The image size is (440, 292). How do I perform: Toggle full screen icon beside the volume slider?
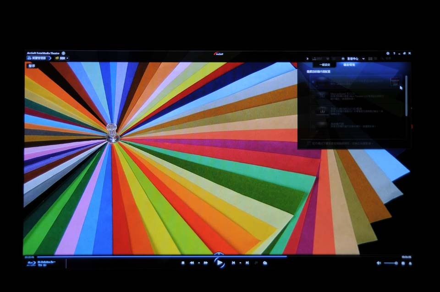pos(403,263)
